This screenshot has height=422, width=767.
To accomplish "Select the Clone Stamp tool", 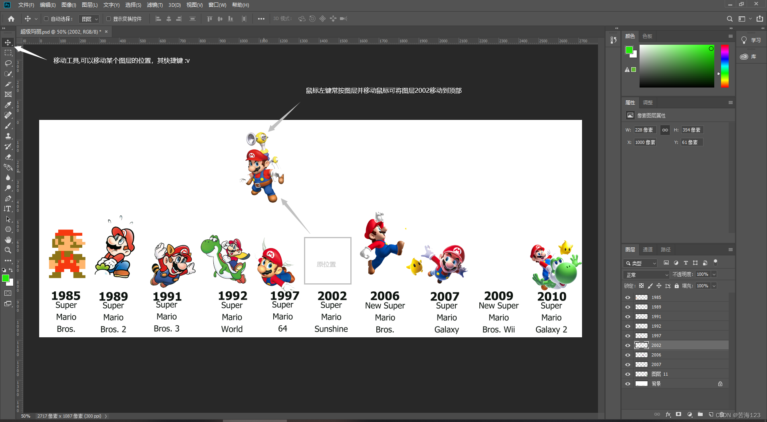I will point(8,136).
